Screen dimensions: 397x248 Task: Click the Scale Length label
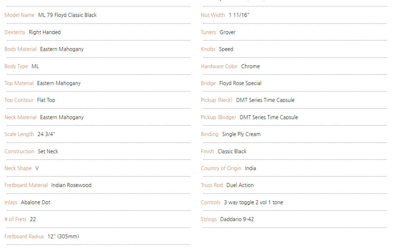[19, 134]
